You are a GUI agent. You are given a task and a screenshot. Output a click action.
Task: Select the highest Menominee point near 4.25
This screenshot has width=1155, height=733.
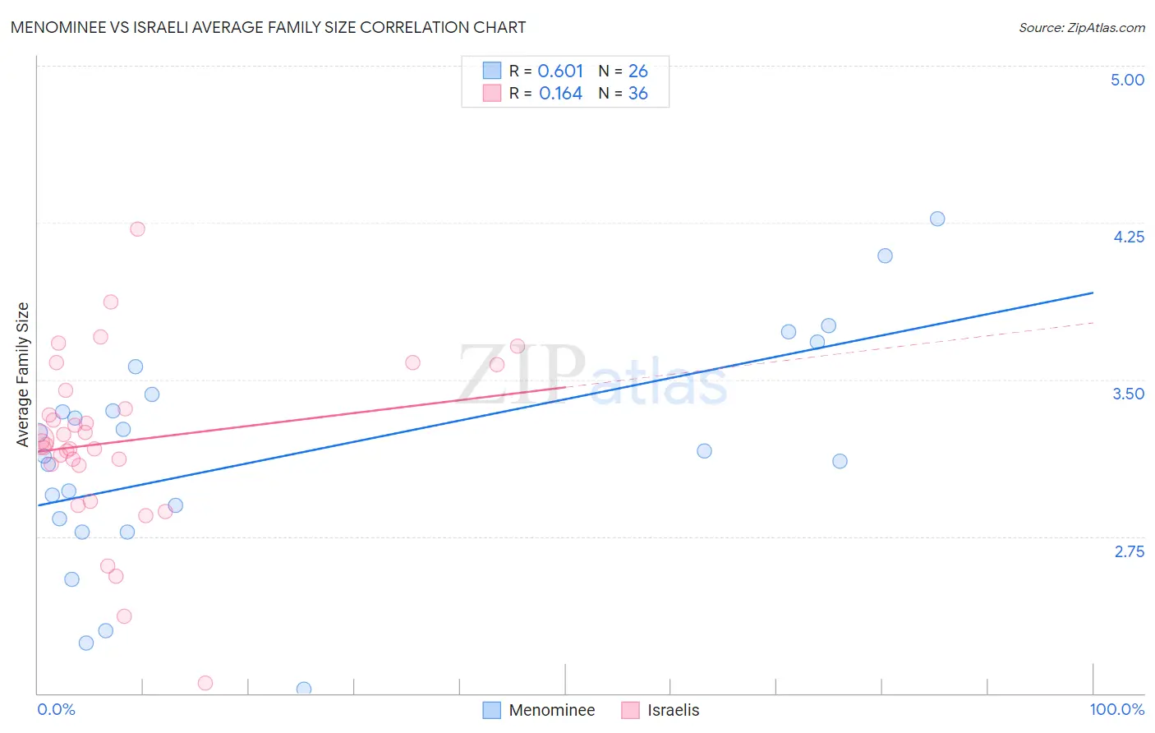pyautogui.click(x=937, y=219)
